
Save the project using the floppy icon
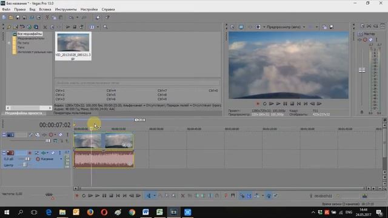coord(18,18)
